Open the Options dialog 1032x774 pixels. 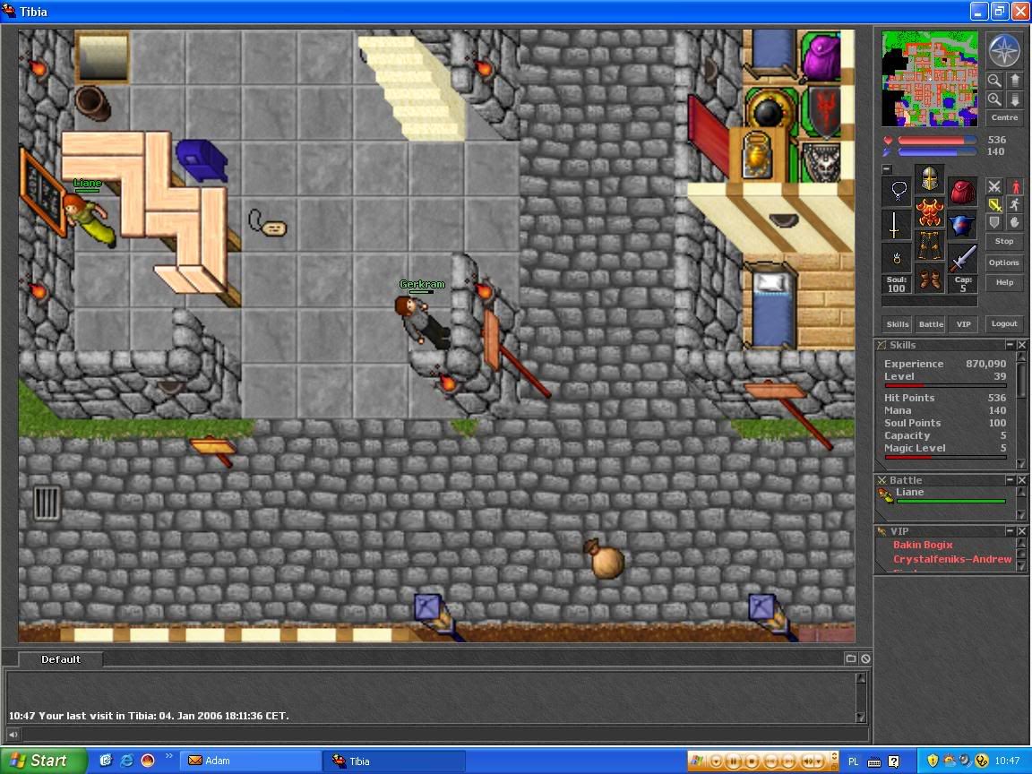(1004, 262)
